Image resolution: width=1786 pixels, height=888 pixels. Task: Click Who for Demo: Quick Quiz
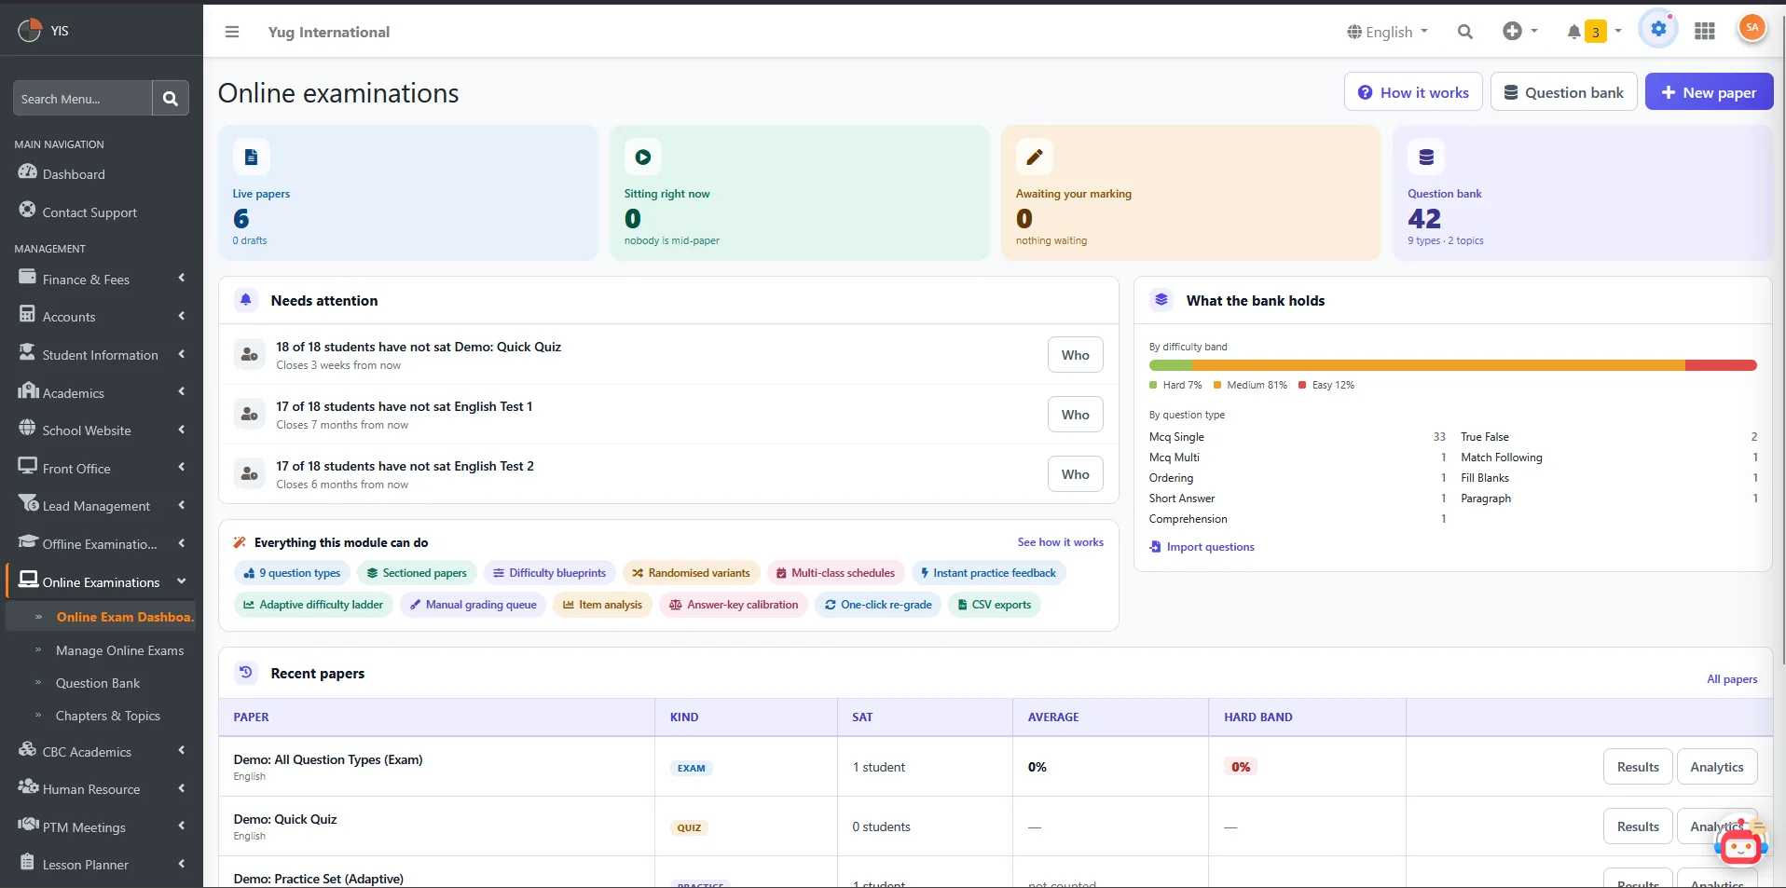pos(1075,355)
